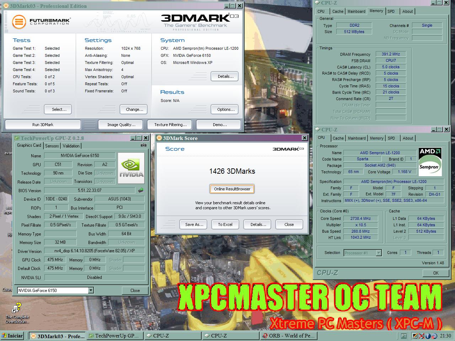Open Mainboard tab in lower CPU-Z window
The image size is (455, 341).
point(357,138)
